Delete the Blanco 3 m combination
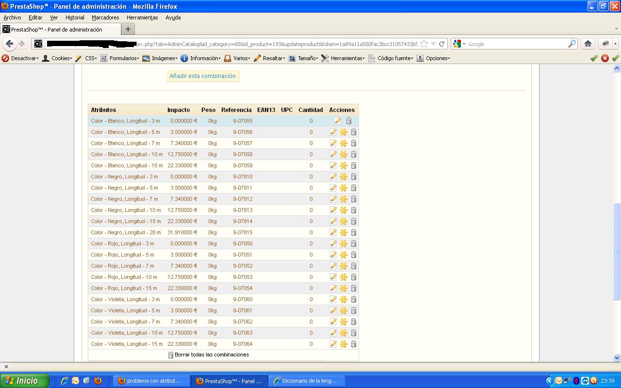The width and height of the screenshot is (621, 388). (x=348, y=121)
